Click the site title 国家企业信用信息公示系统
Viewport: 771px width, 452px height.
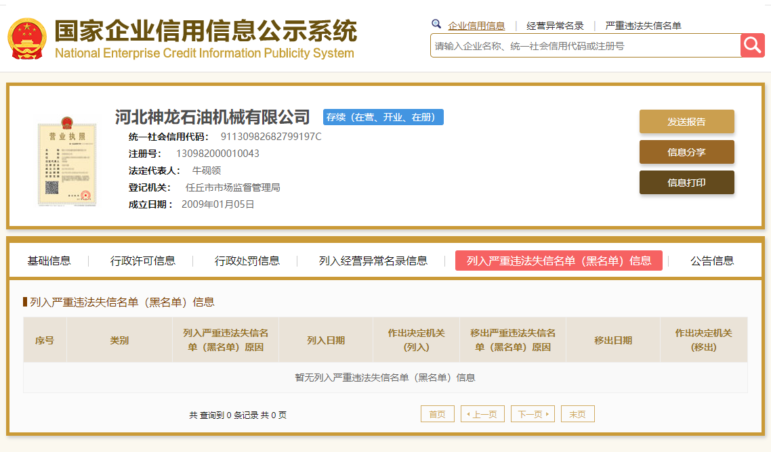[x=205, y=31]
